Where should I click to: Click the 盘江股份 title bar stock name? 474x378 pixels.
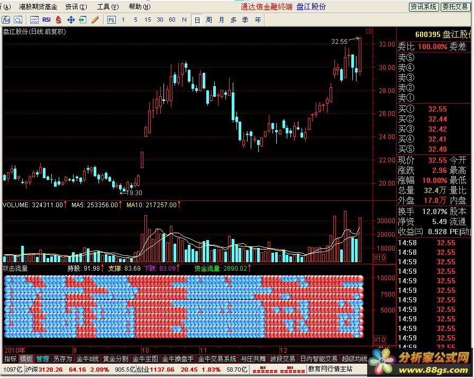point(311,7)
